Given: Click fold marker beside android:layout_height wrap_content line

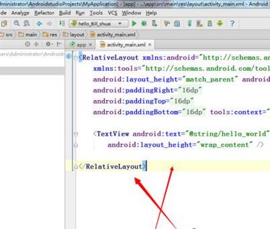Looking at the screenshot, I should click(76, 145).
